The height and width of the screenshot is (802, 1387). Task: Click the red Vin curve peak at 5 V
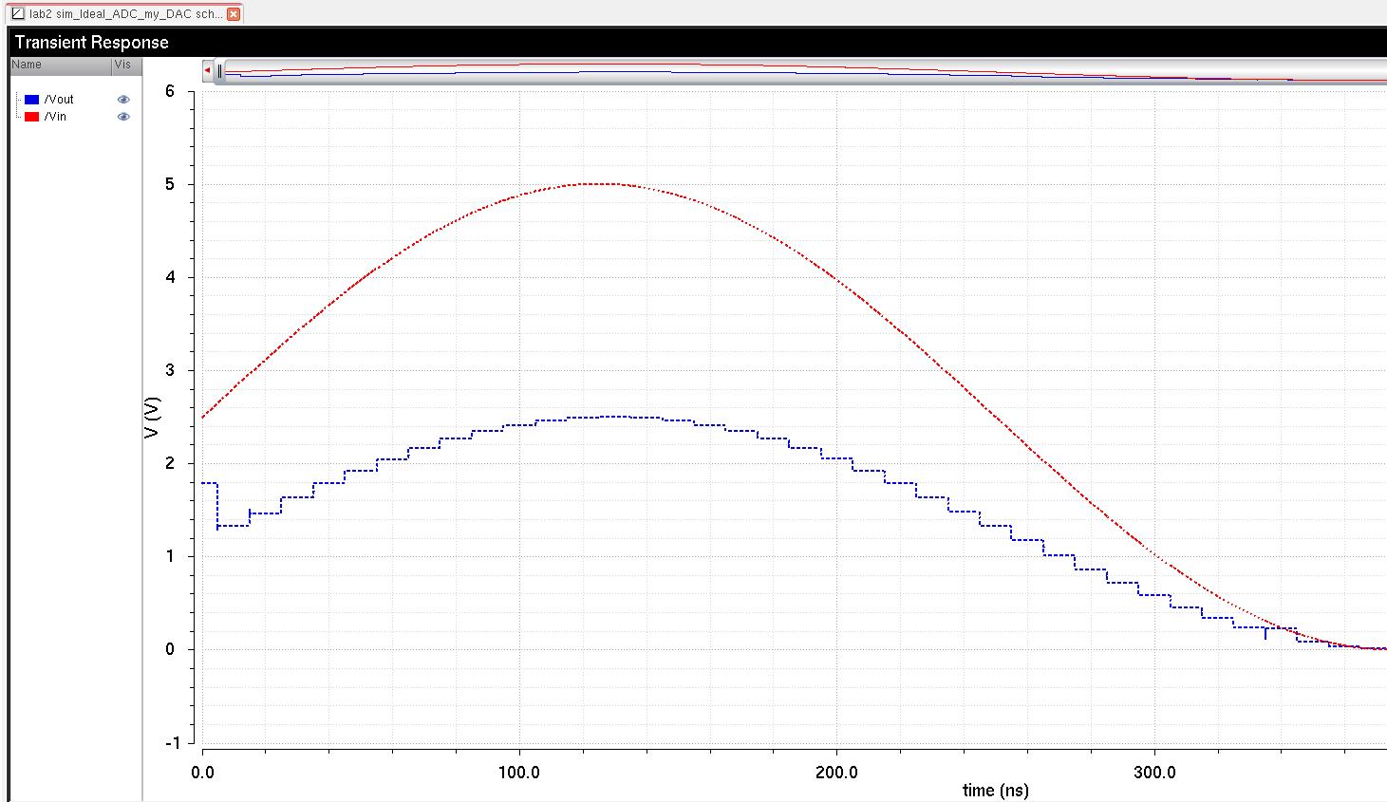coord(599,183)
